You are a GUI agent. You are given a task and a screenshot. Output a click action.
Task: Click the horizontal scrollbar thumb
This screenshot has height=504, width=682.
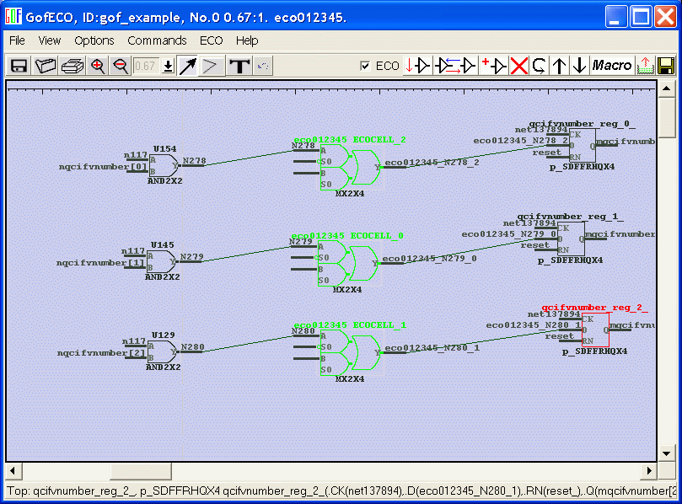[x=140, y=471]
